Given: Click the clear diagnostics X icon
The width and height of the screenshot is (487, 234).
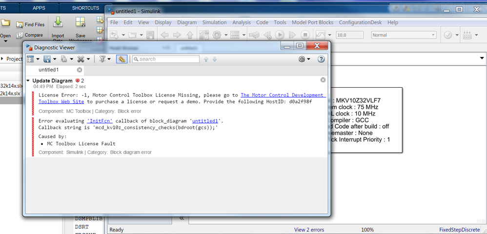Looking at the screenshot, I should tap(81, 59).
